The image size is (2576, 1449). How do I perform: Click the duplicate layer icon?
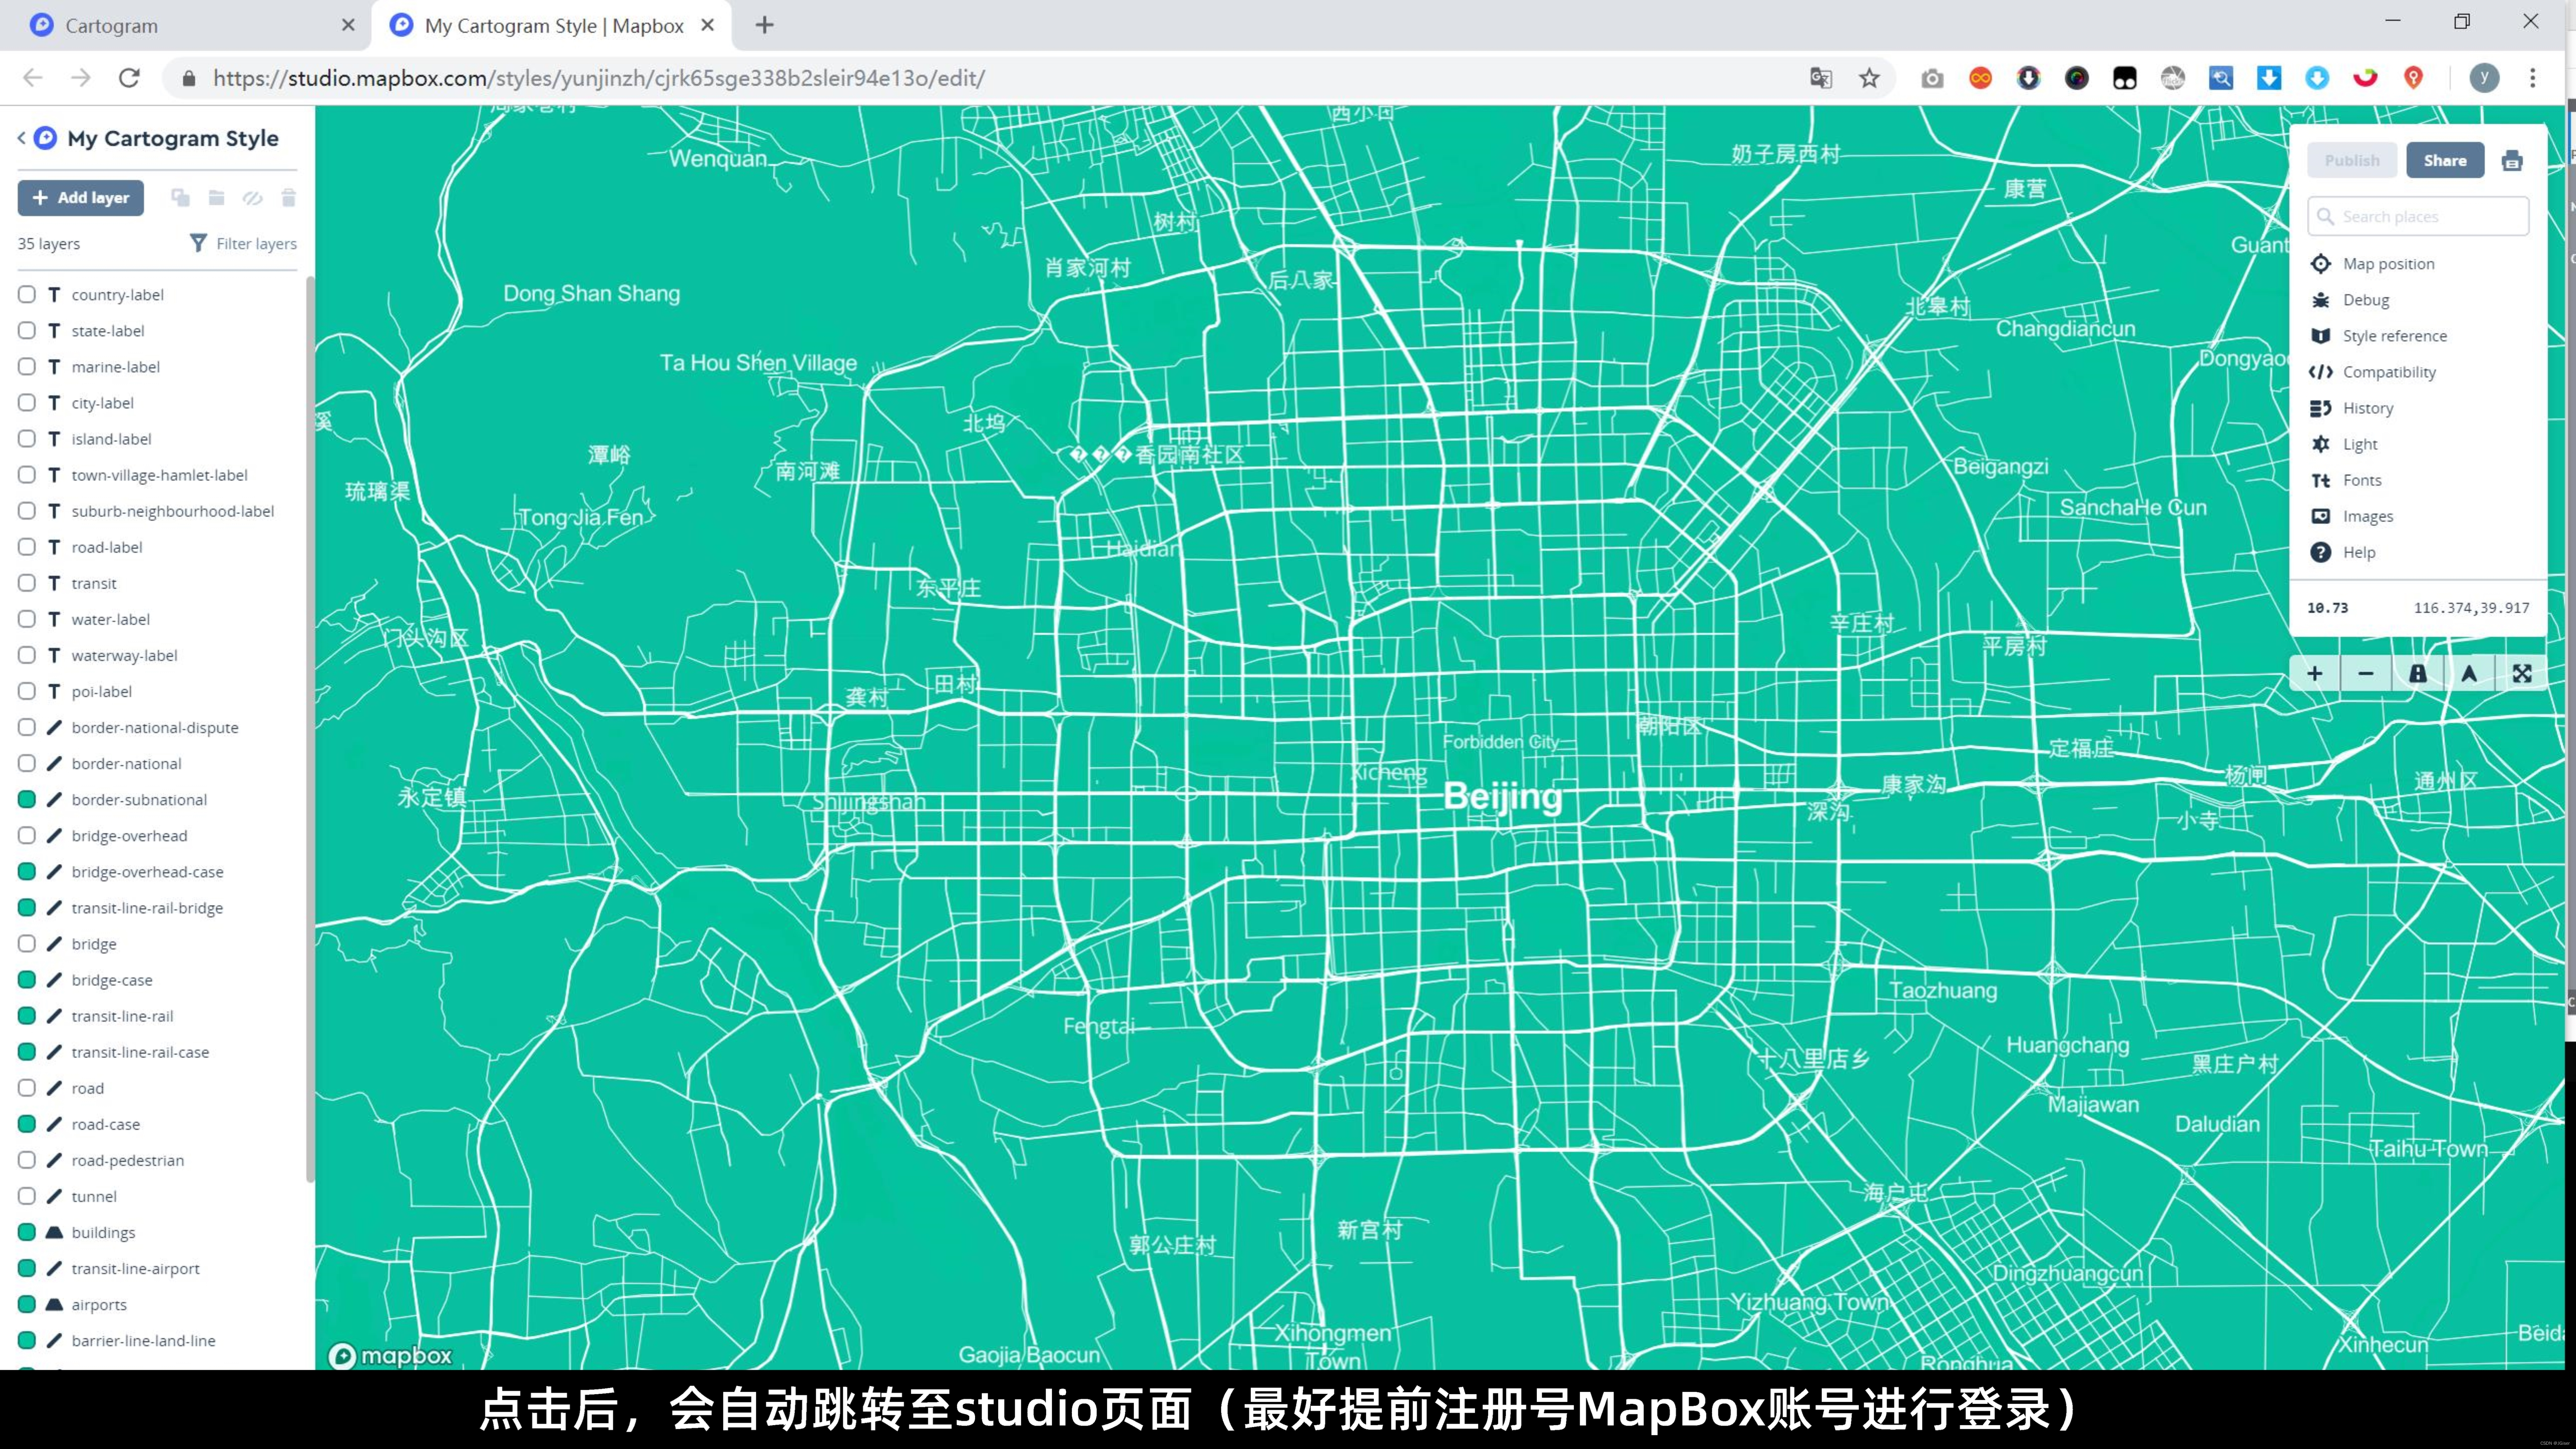coord(180,198)
